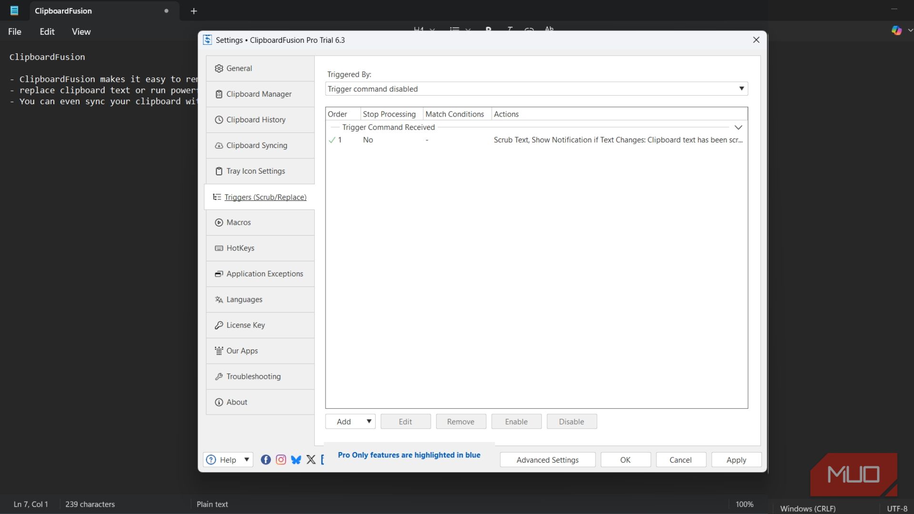This screenshot has height=514, width=914.
Task: Open the Triggered By dropdown
Action: (536, 89)
